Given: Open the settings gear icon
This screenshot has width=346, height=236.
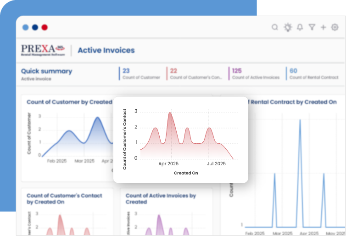Looking at the screenshot, I should point(335,28).
